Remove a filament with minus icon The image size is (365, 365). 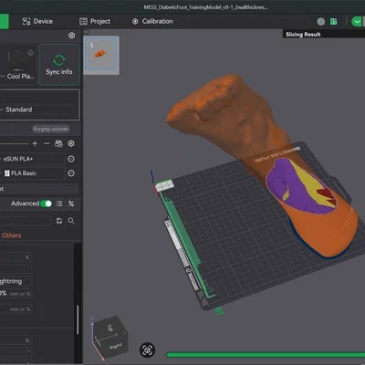tap(47, 143)
